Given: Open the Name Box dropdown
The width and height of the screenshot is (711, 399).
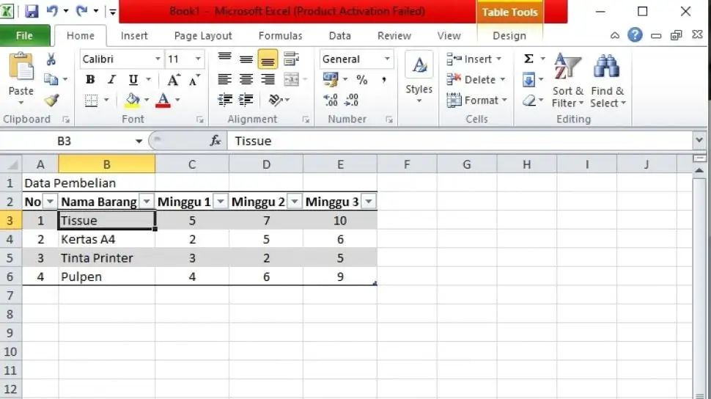Looking at the screenshot, I should 139,141.
